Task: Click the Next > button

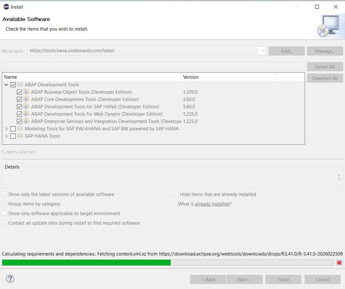Action: pos(245,279)
